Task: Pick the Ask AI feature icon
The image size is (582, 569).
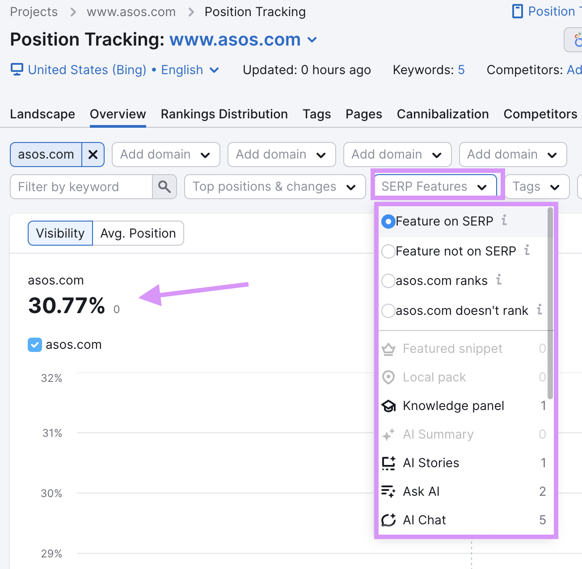Action: point(388,492)
